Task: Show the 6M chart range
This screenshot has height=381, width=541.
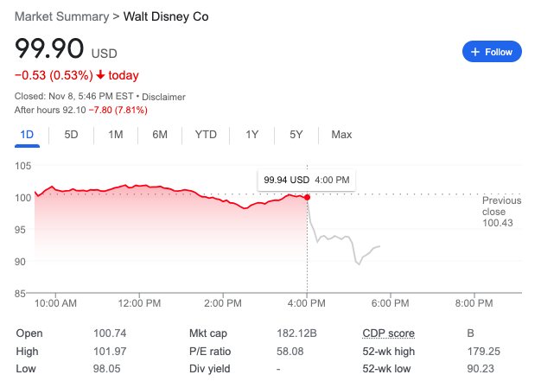Action: [x=160, y=135]
